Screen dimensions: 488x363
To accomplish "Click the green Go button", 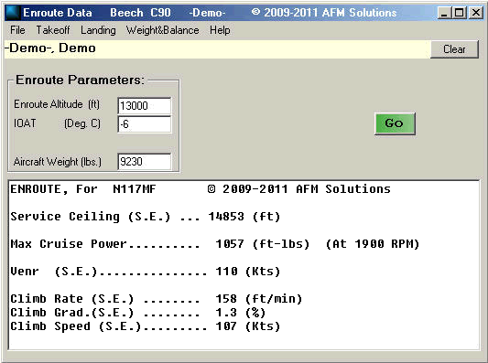I will (395, 123).
